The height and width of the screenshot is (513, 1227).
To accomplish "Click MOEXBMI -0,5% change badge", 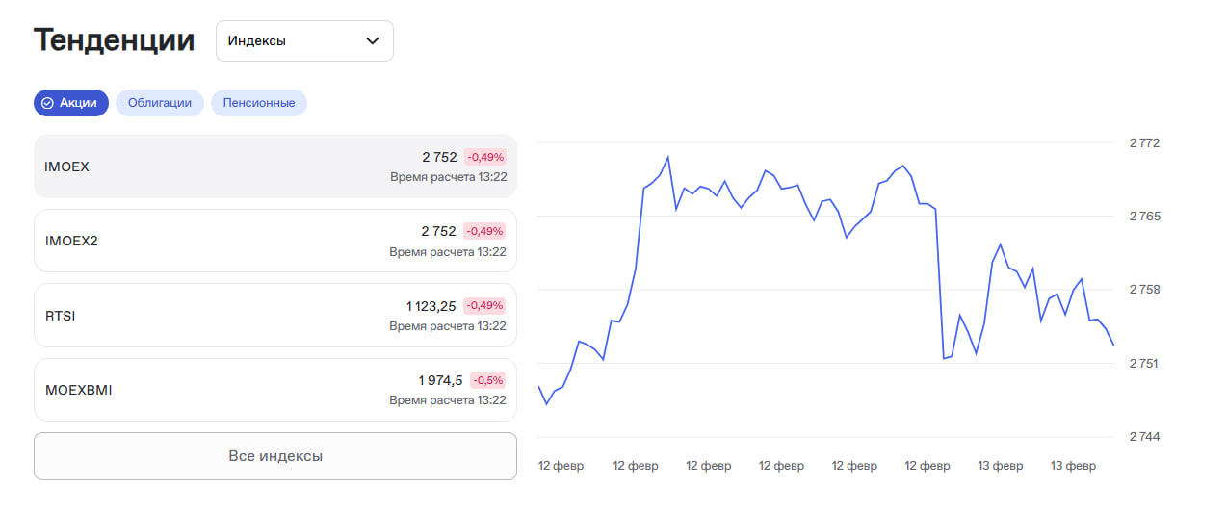I will (487, 380).
